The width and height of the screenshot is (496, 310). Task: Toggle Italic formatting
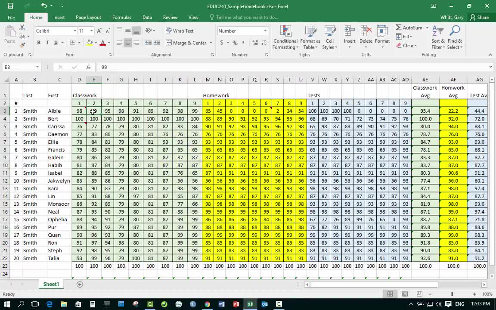[47, 43]
